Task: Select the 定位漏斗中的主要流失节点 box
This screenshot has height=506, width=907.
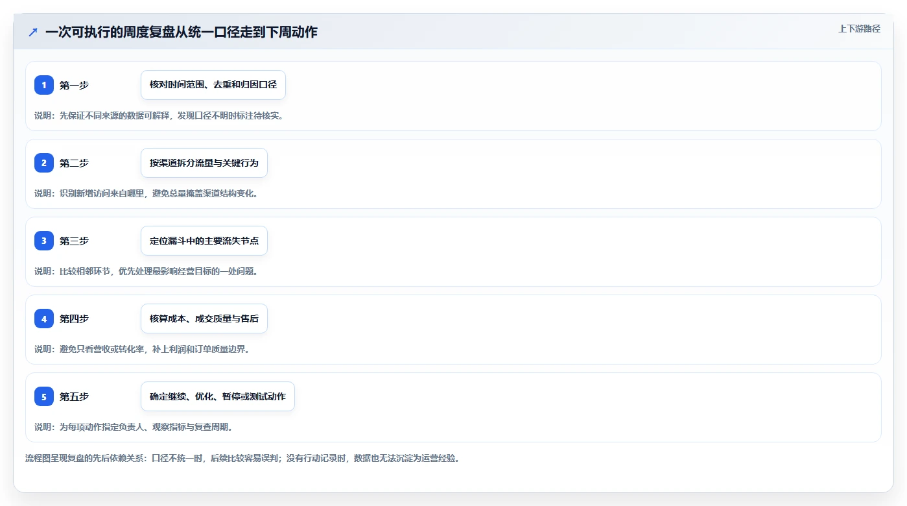Action: (204, 241)
